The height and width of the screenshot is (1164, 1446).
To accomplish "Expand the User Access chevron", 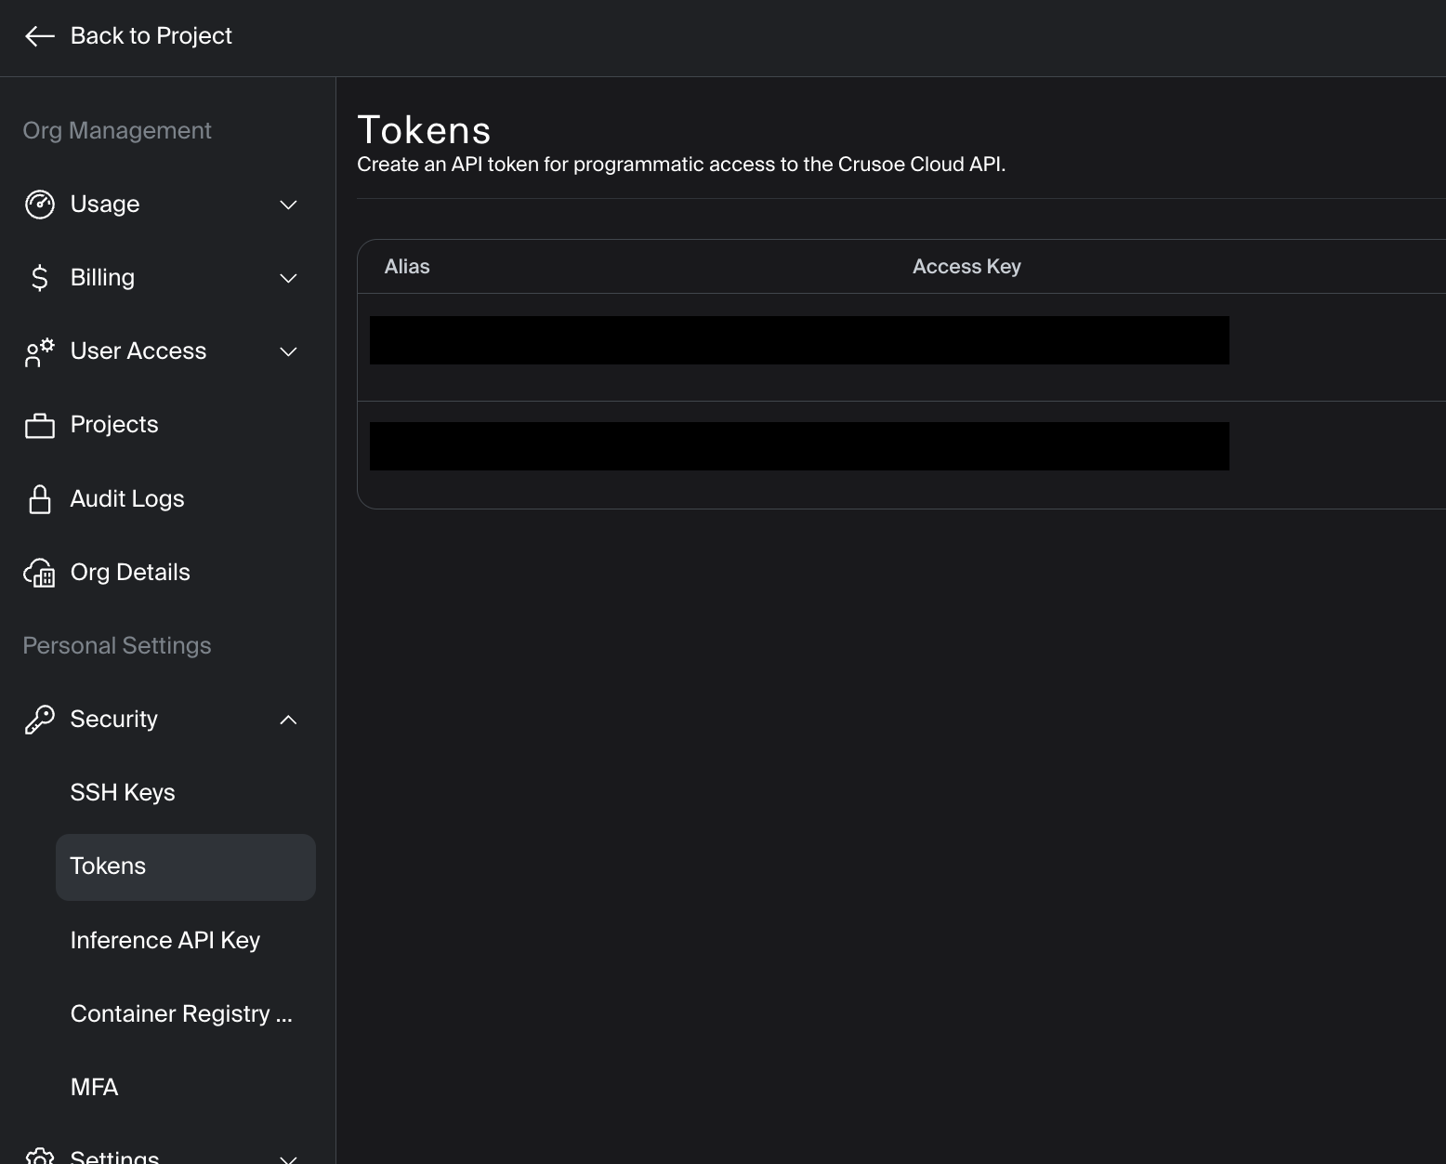I will [289, 351].
